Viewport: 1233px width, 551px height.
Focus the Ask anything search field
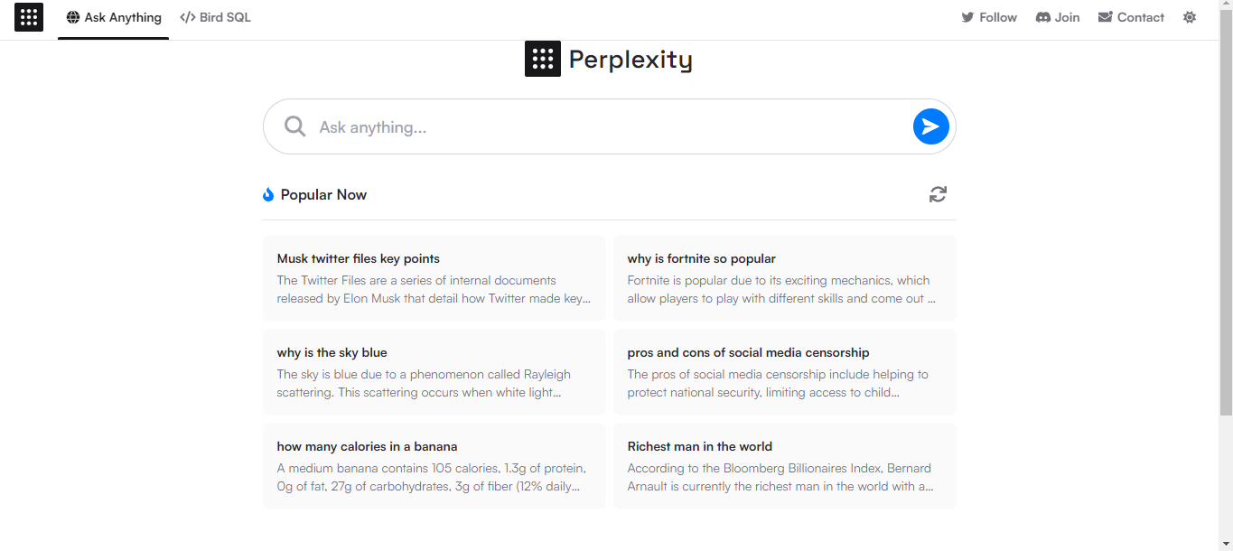pos(610,126)
